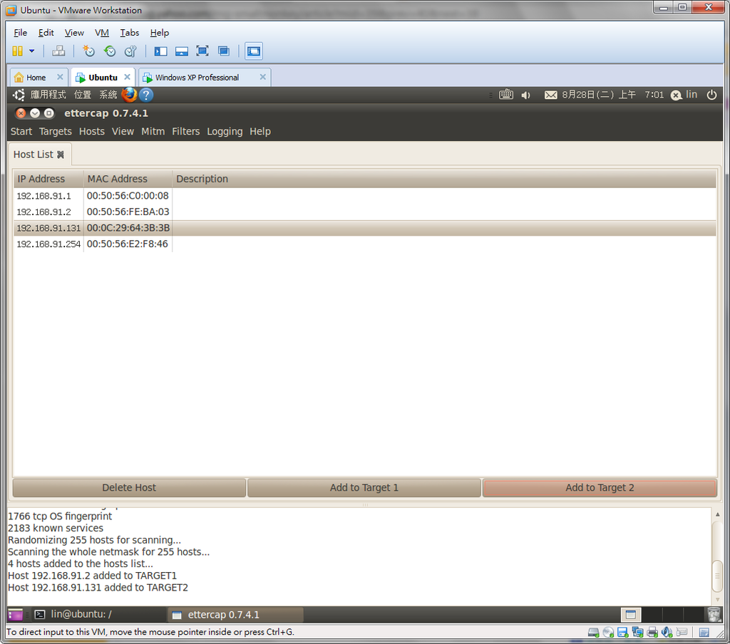Click the Add to Target 2 button

[600, 488]
